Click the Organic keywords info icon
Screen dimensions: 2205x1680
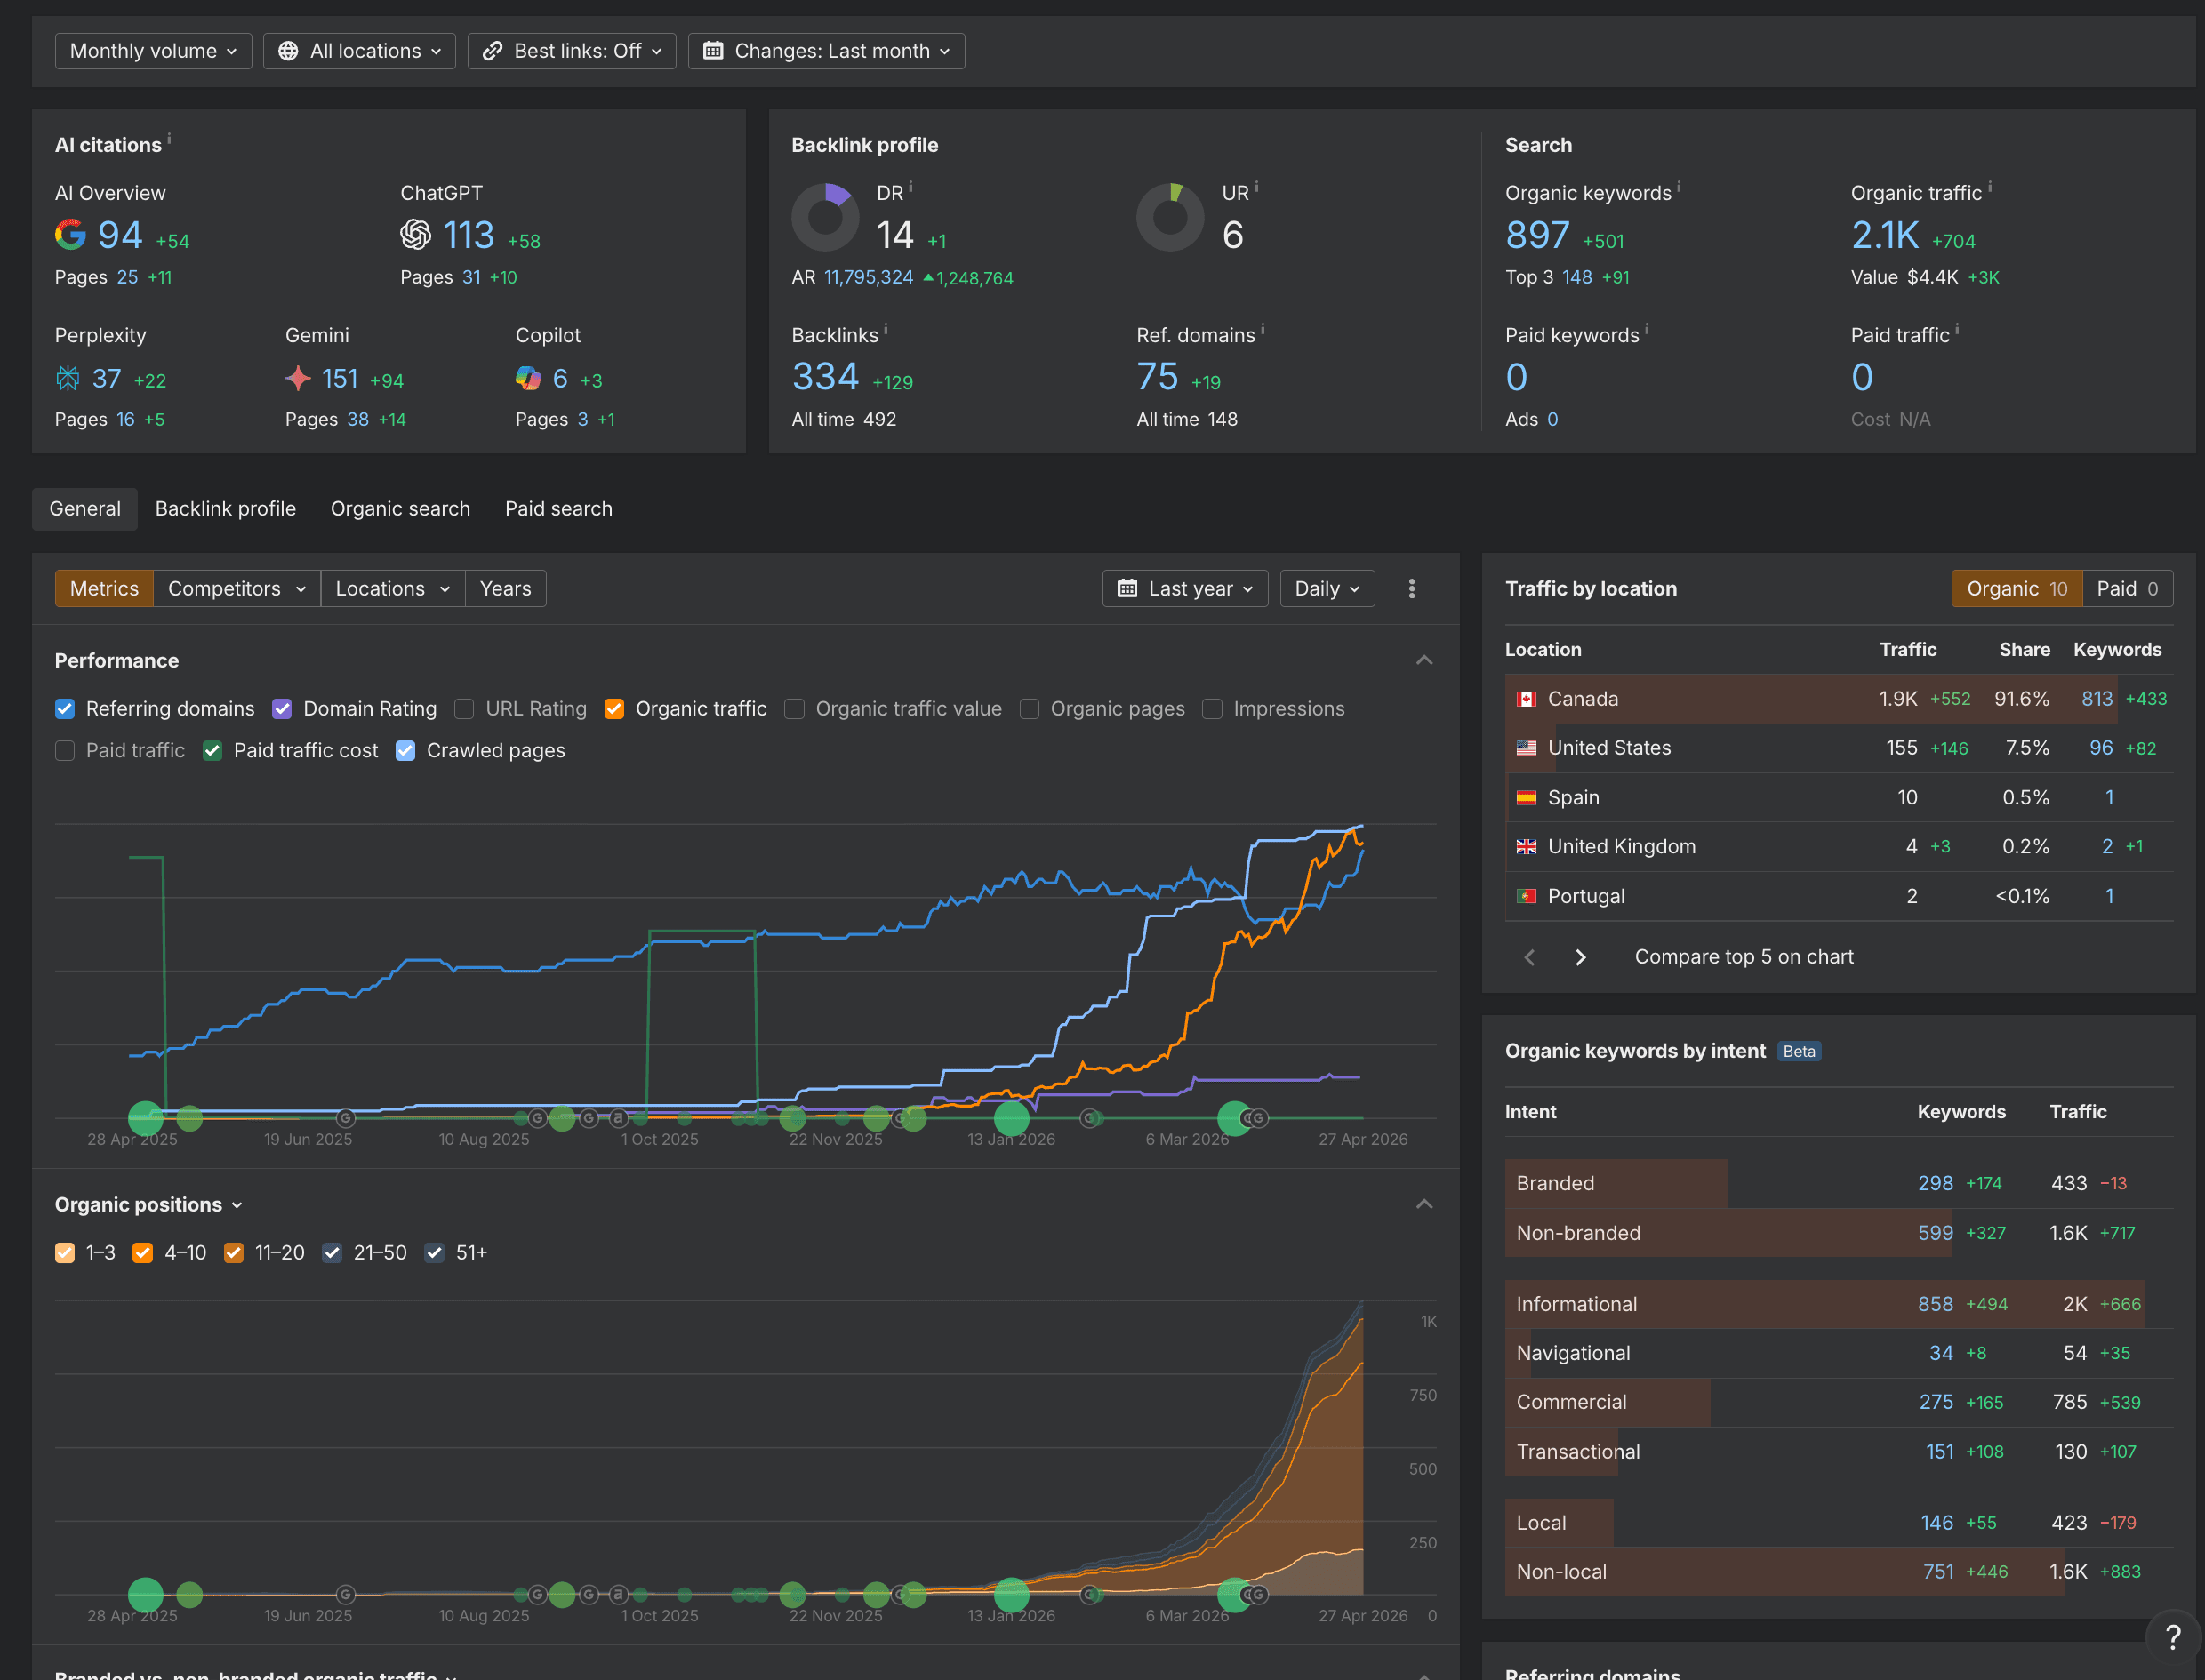coord(1678,186)
